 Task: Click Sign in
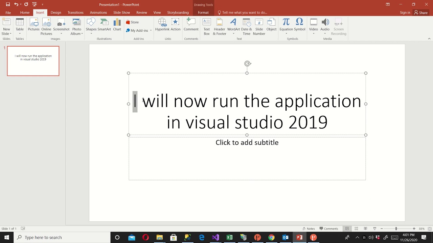click(405, 12)
